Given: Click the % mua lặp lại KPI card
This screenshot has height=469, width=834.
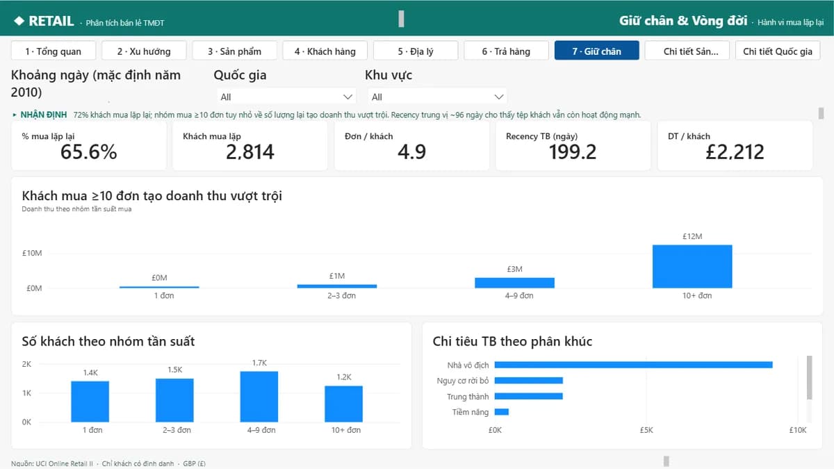Looking at the screenshot, I should 89,146.
